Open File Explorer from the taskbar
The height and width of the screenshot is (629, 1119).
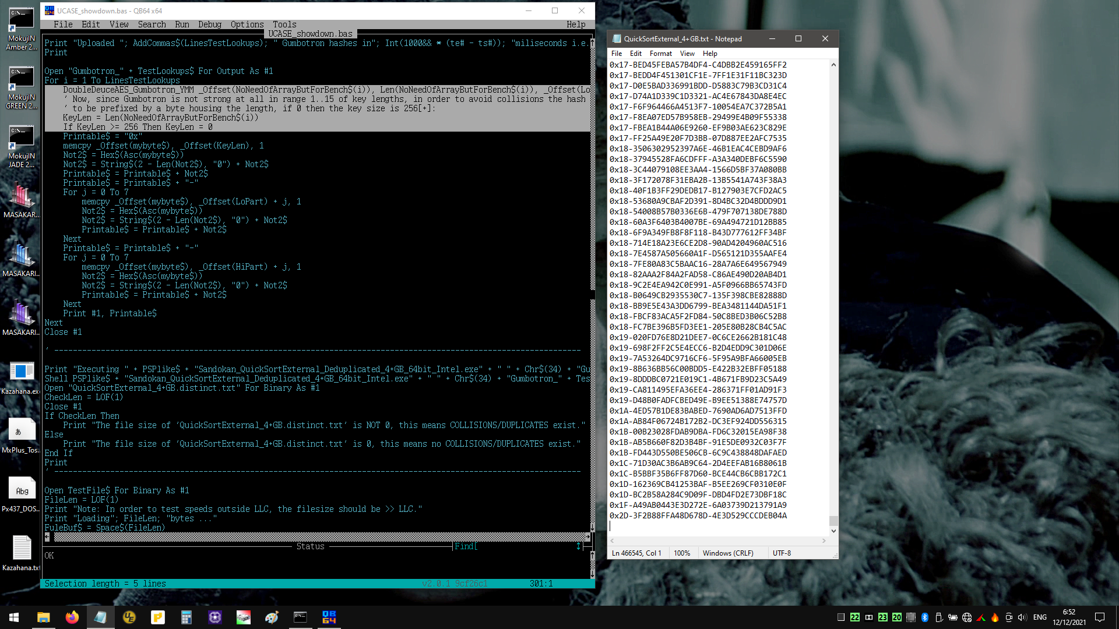tap(44, 617)
